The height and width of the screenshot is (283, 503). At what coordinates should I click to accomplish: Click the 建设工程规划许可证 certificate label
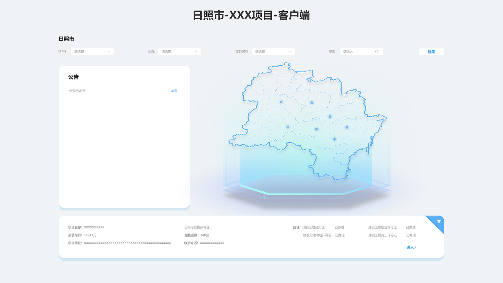pos(382,227)
